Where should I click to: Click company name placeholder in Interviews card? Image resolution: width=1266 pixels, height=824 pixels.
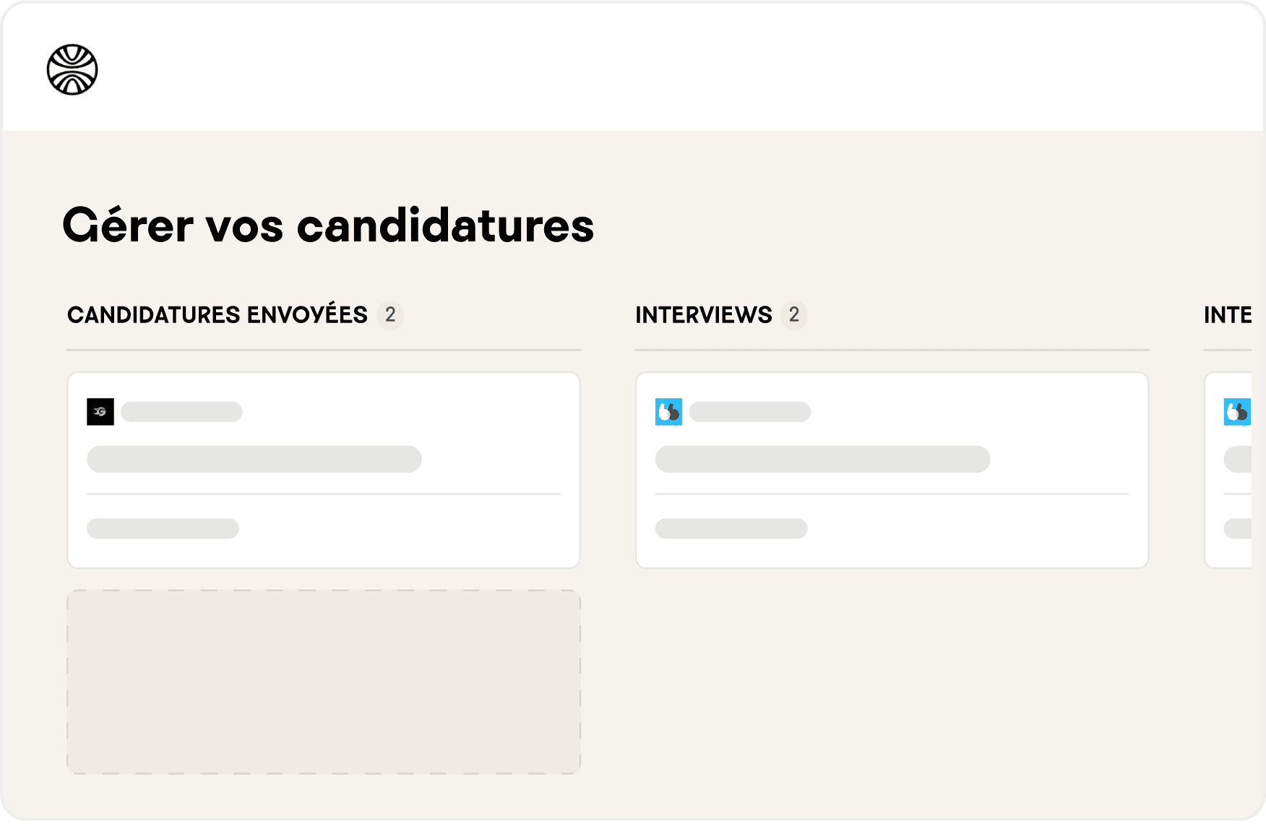[x=750, y=412]
